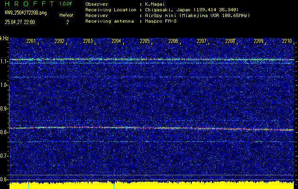Click the HROFFT title text
Image resolution: width=298 pixels, height=189 pixels.
tap(30, 4)
